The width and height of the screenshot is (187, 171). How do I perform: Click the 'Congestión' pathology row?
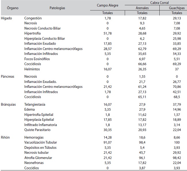point(33,18)
